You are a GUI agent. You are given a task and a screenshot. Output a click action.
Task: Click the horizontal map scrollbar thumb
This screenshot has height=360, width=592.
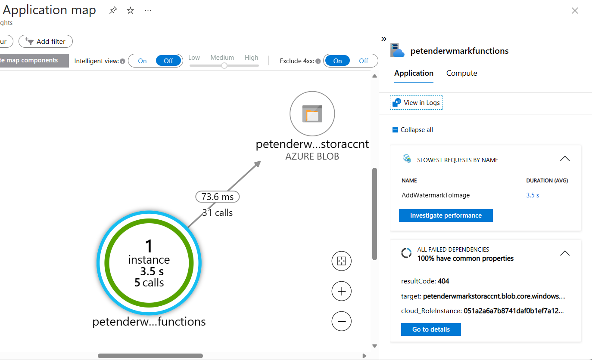click(150, 356)
